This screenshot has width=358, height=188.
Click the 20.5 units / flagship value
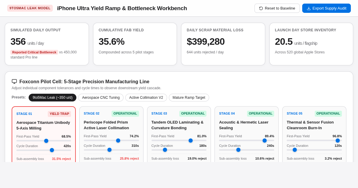click(296, 41)
